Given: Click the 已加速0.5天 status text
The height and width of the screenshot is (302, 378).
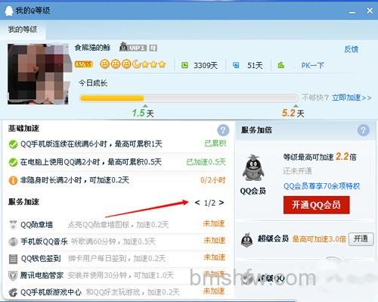Looking at the screenshot, I should point(206,162).
